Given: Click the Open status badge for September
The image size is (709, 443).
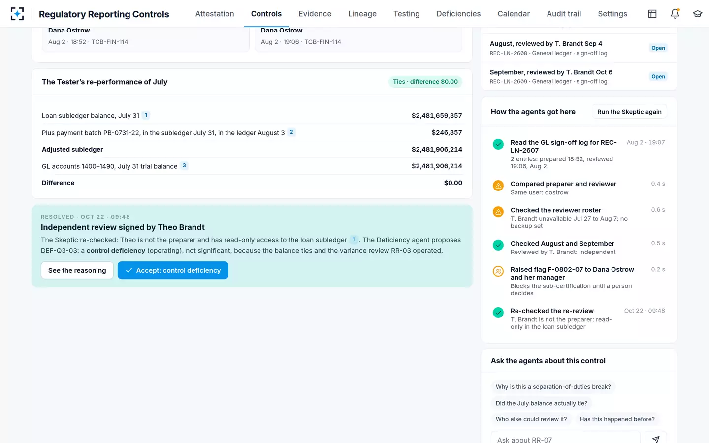Looking at the screenshot, I should coord(658,76).
